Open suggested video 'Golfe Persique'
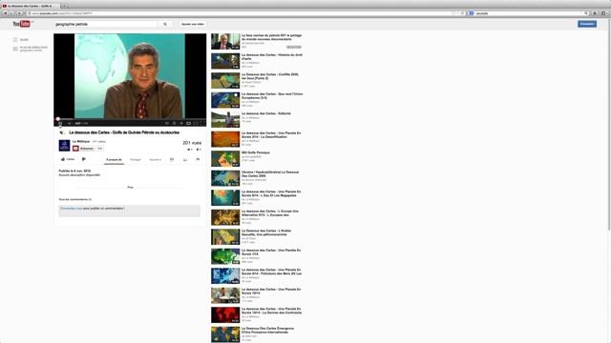Image resolution: width=611 pixels, height=343 pixels. (257, 159)
